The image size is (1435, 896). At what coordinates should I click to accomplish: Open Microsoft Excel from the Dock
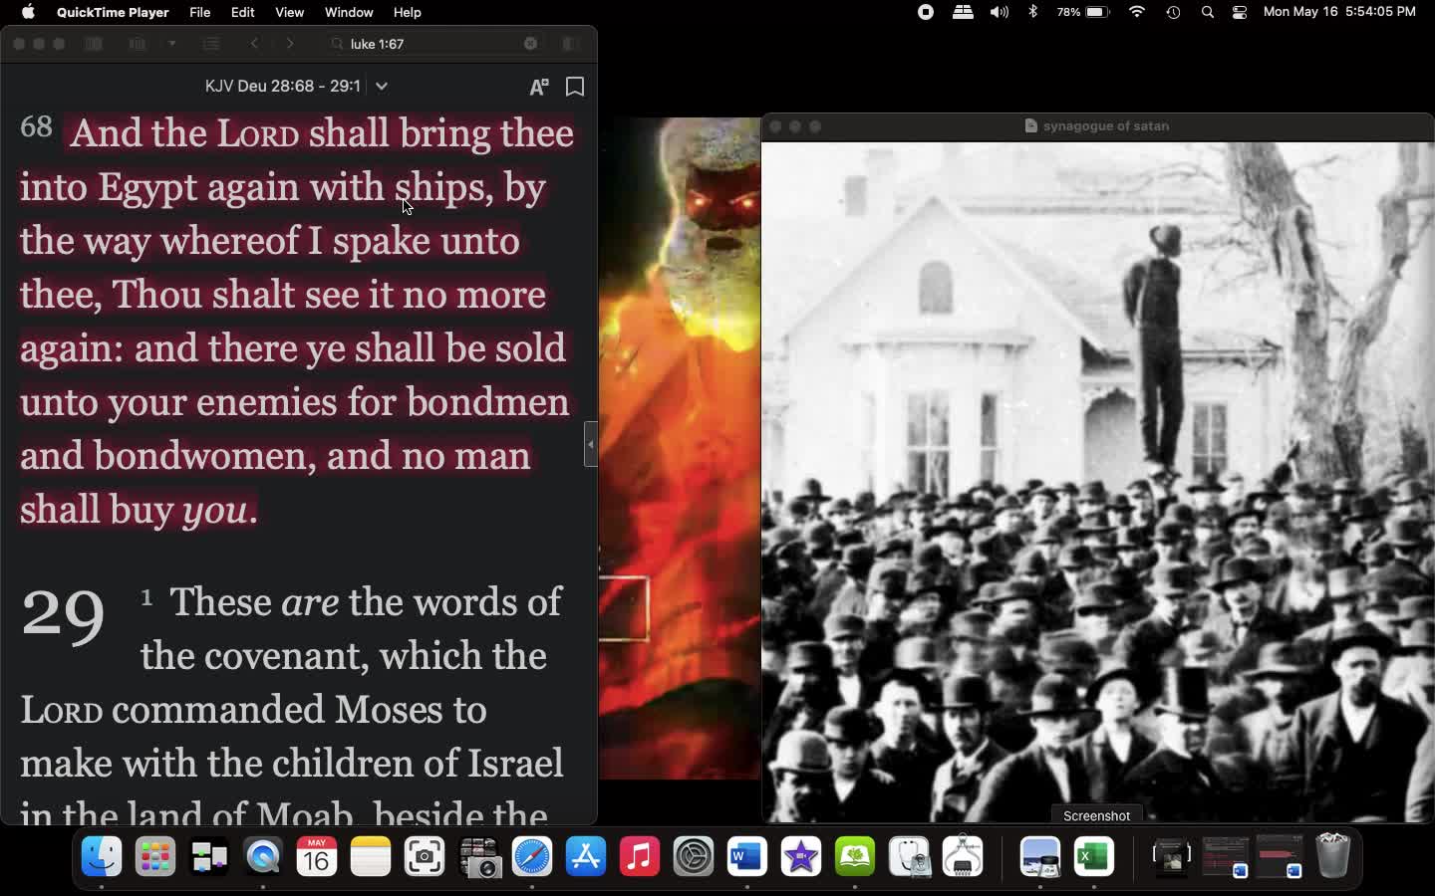1093,856
